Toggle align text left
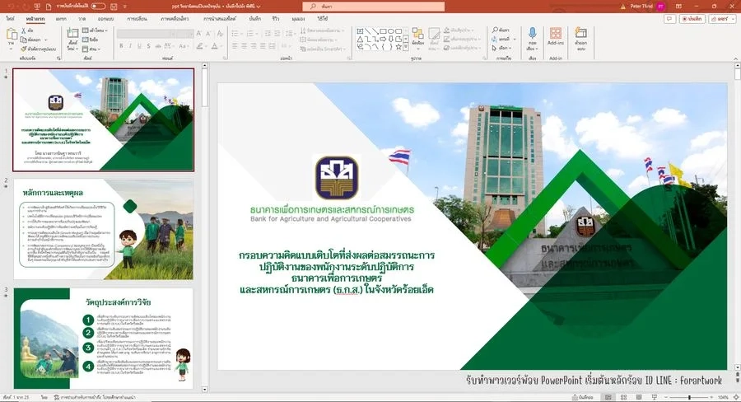This screenshot has width=741, height=402. (x=235, y=46)
